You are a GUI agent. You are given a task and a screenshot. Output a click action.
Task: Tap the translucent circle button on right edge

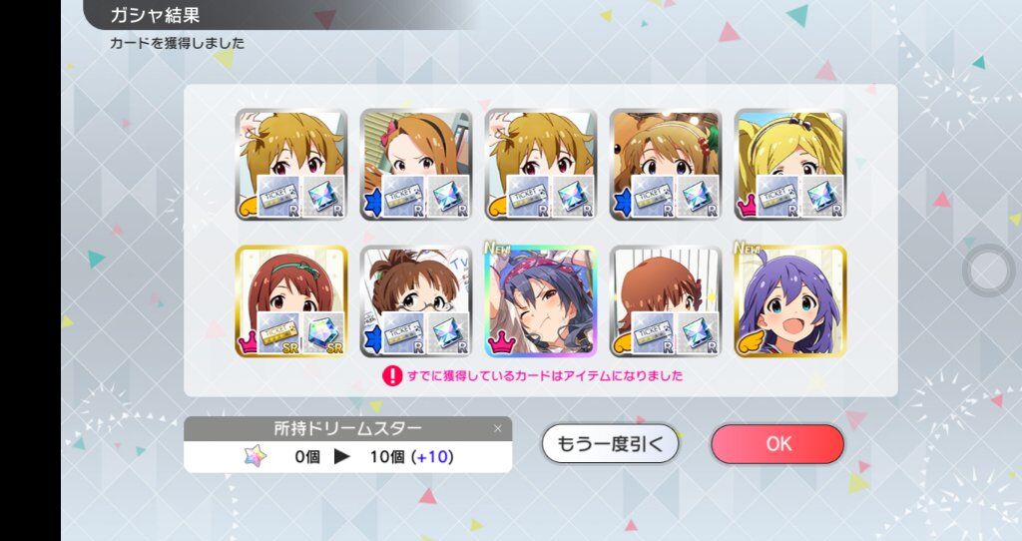(x=988, y=270)
